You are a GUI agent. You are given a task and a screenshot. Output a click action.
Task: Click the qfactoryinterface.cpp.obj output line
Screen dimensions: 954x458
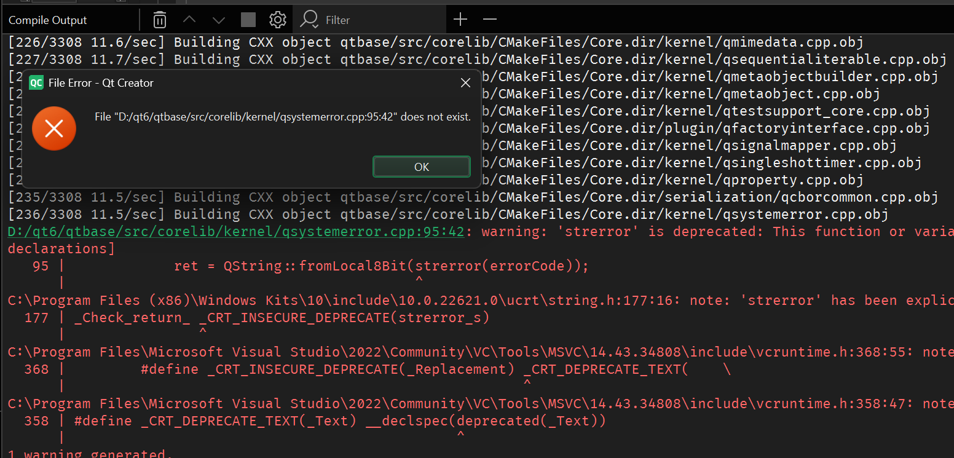706,128
